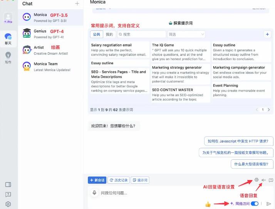Click the microphone voice input icon

[x=94, y=193]
